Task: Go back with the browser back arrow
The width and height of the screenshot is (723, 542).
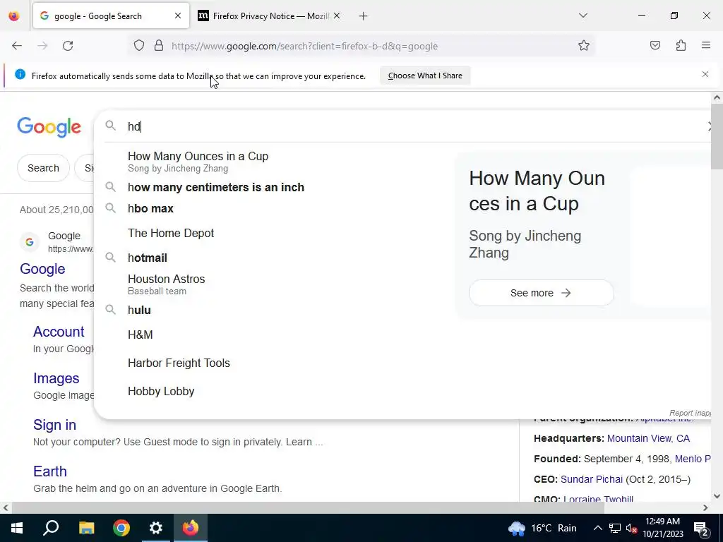Action: [x=17, y=46]
